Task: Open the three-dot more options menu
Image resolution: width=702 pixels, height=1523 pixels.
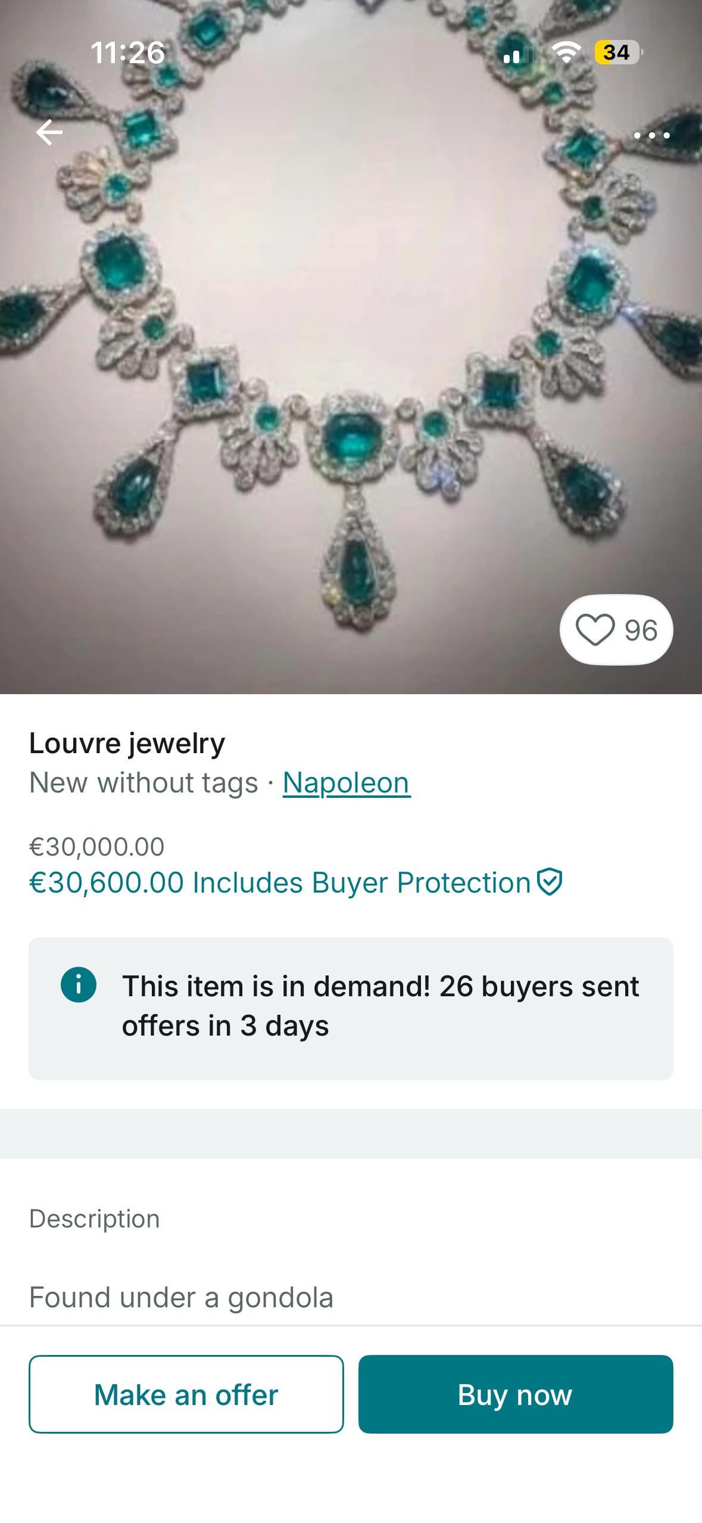Action: (651, 135)
